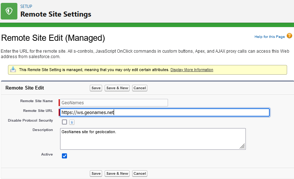Enable the Disable Protocol Security checkbox
This screenshot has width=294, height=179.
tap(64, 122)
